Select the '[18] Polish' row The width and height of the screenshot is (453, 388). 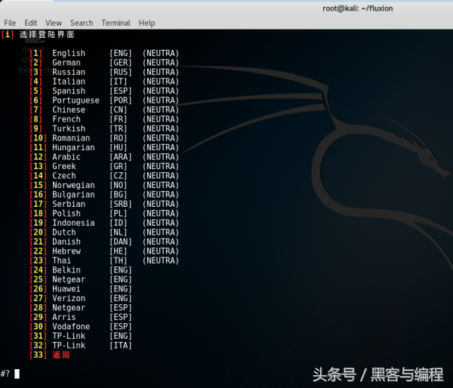pos(104,214)
